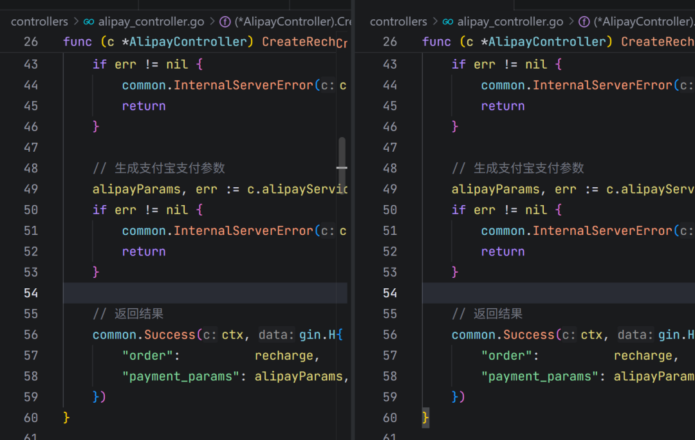Click the scrollbar thumb in the left editor
This screenshot has height=440, width=695.
click(342, 165)
